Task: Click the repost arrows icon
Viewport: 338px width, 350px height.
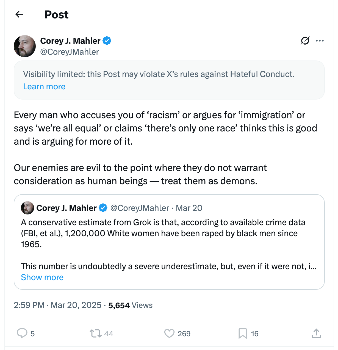Action: (x=95, y=334)
